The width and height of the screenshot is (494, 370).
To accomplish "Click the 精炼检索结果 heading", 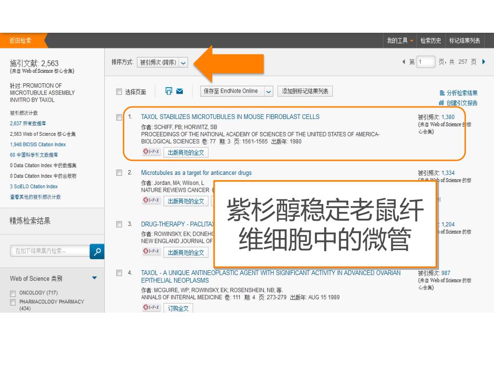I will pos(30,221).
